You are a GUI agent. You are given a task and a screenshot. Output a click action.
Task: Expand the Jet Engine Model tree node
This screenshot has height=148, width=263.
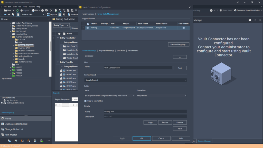coord(13,56)
